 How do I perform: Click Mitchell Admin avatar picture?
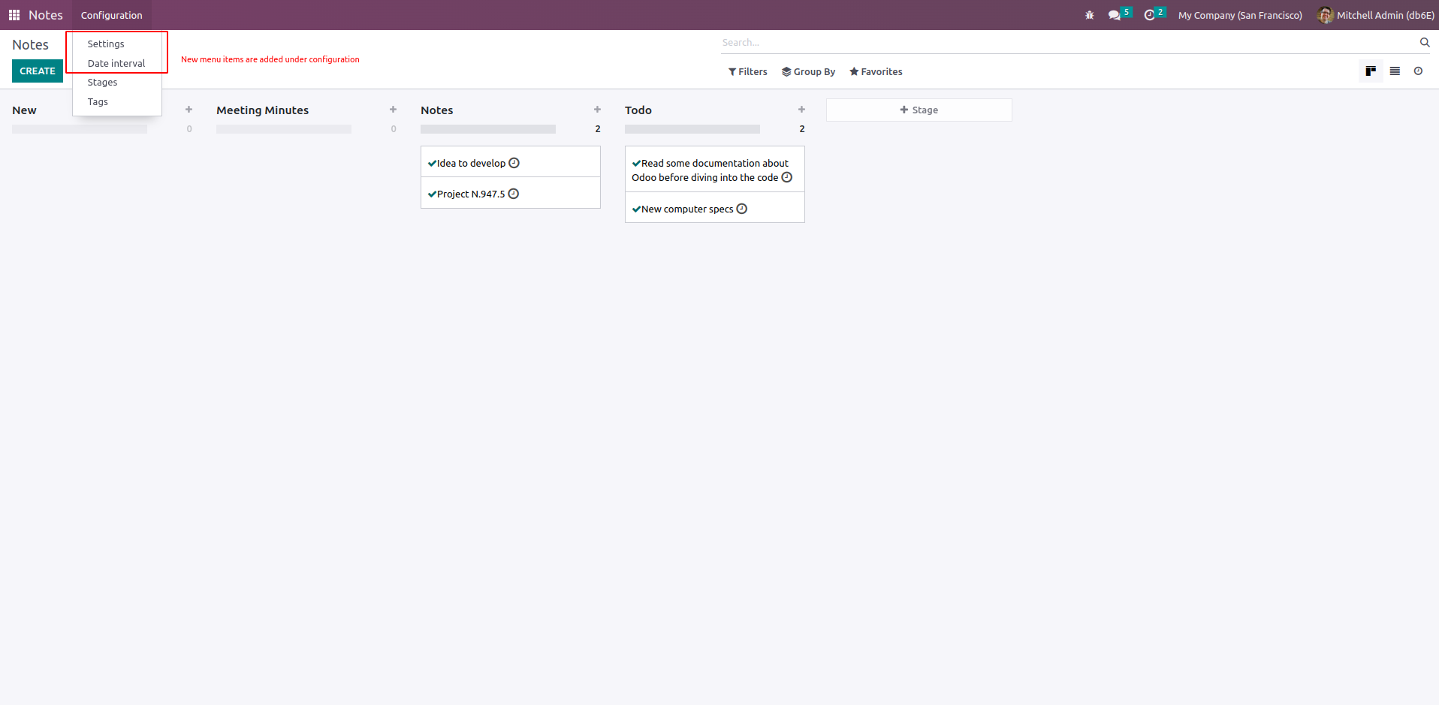(x=1326, y=15)
